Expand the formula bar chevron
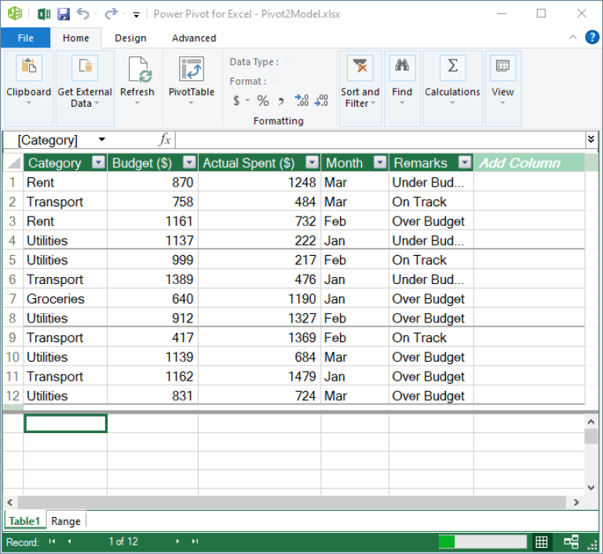 591,140
